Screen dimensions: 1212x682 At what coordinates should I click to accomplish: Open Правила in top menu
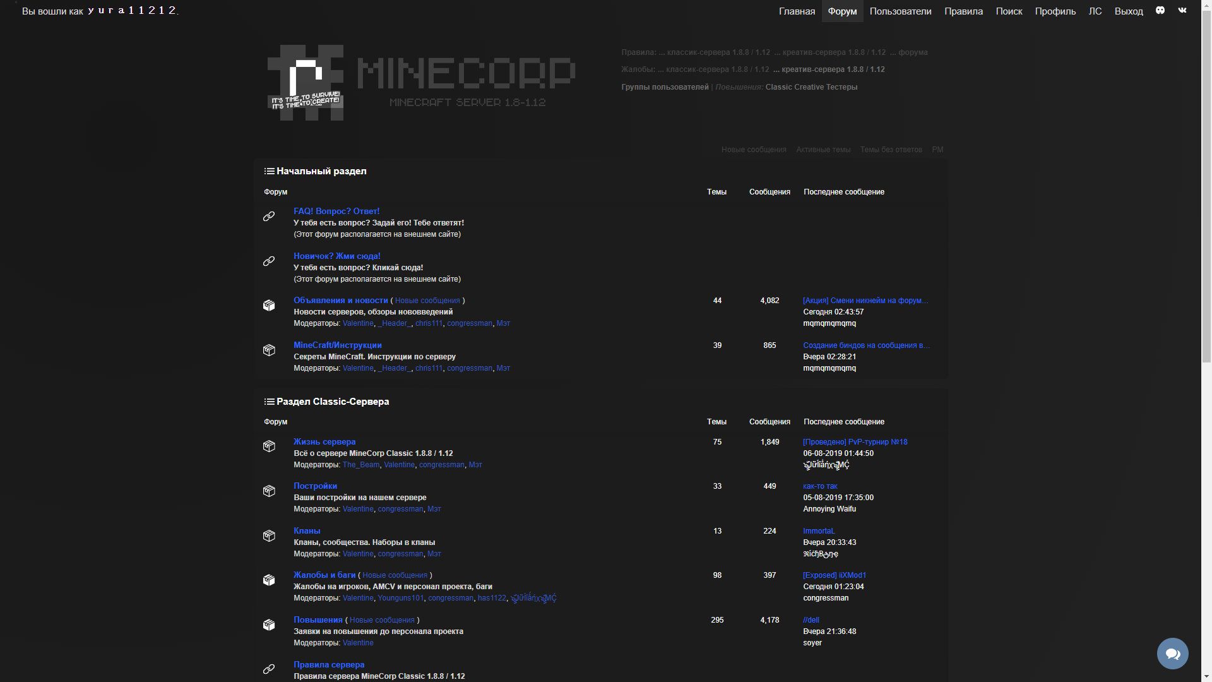963,11
